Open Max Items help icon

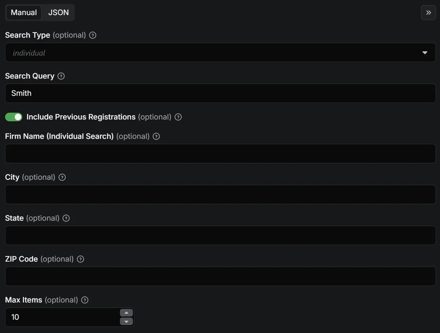click(x=85, y=300)
